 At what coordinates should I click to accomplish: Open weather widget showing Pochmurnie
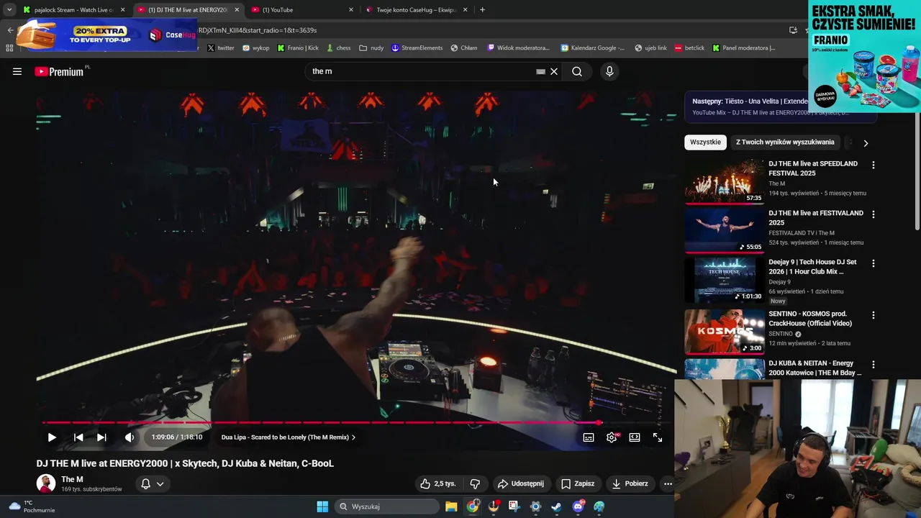[x=32, y=506]
